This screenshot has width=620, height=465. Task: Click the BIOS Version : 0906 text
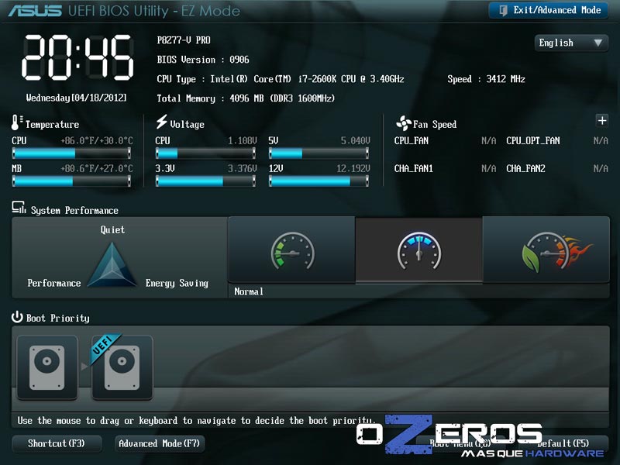coord(203,60)
